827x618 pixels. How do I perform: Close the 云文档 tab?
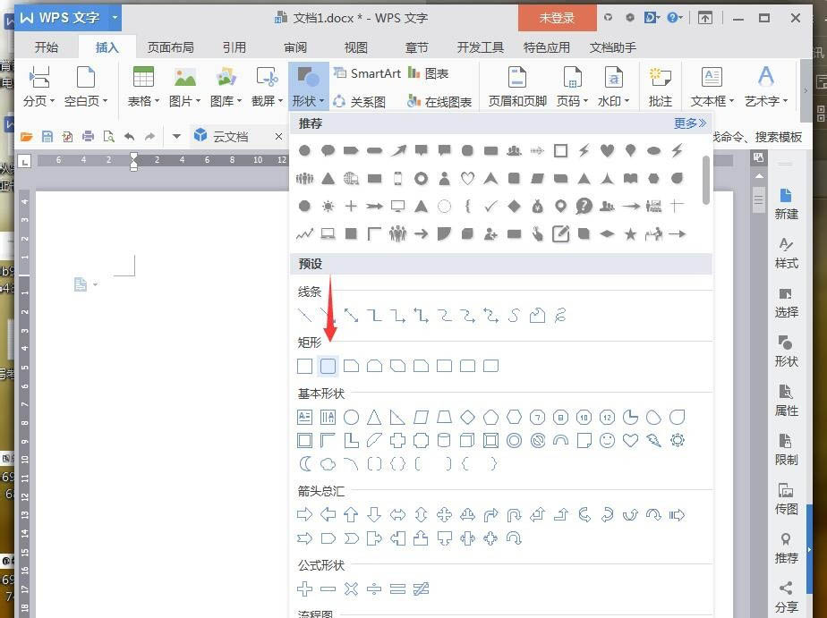(x=278, y=137)
